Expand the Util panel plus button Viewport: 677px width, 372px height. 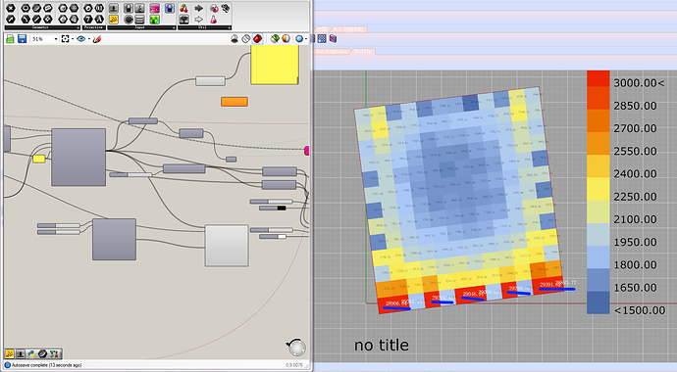(x=229, y=27)
